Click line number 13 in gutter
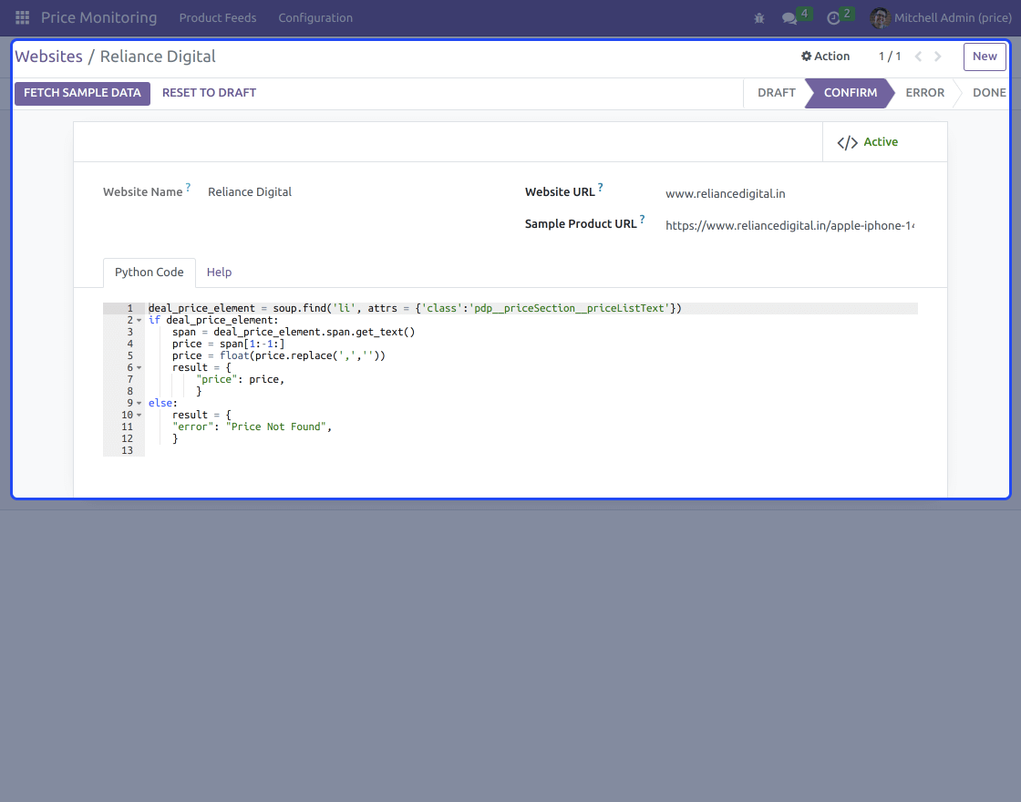This screenshot has width=1021, height=802. click(127, 450)
